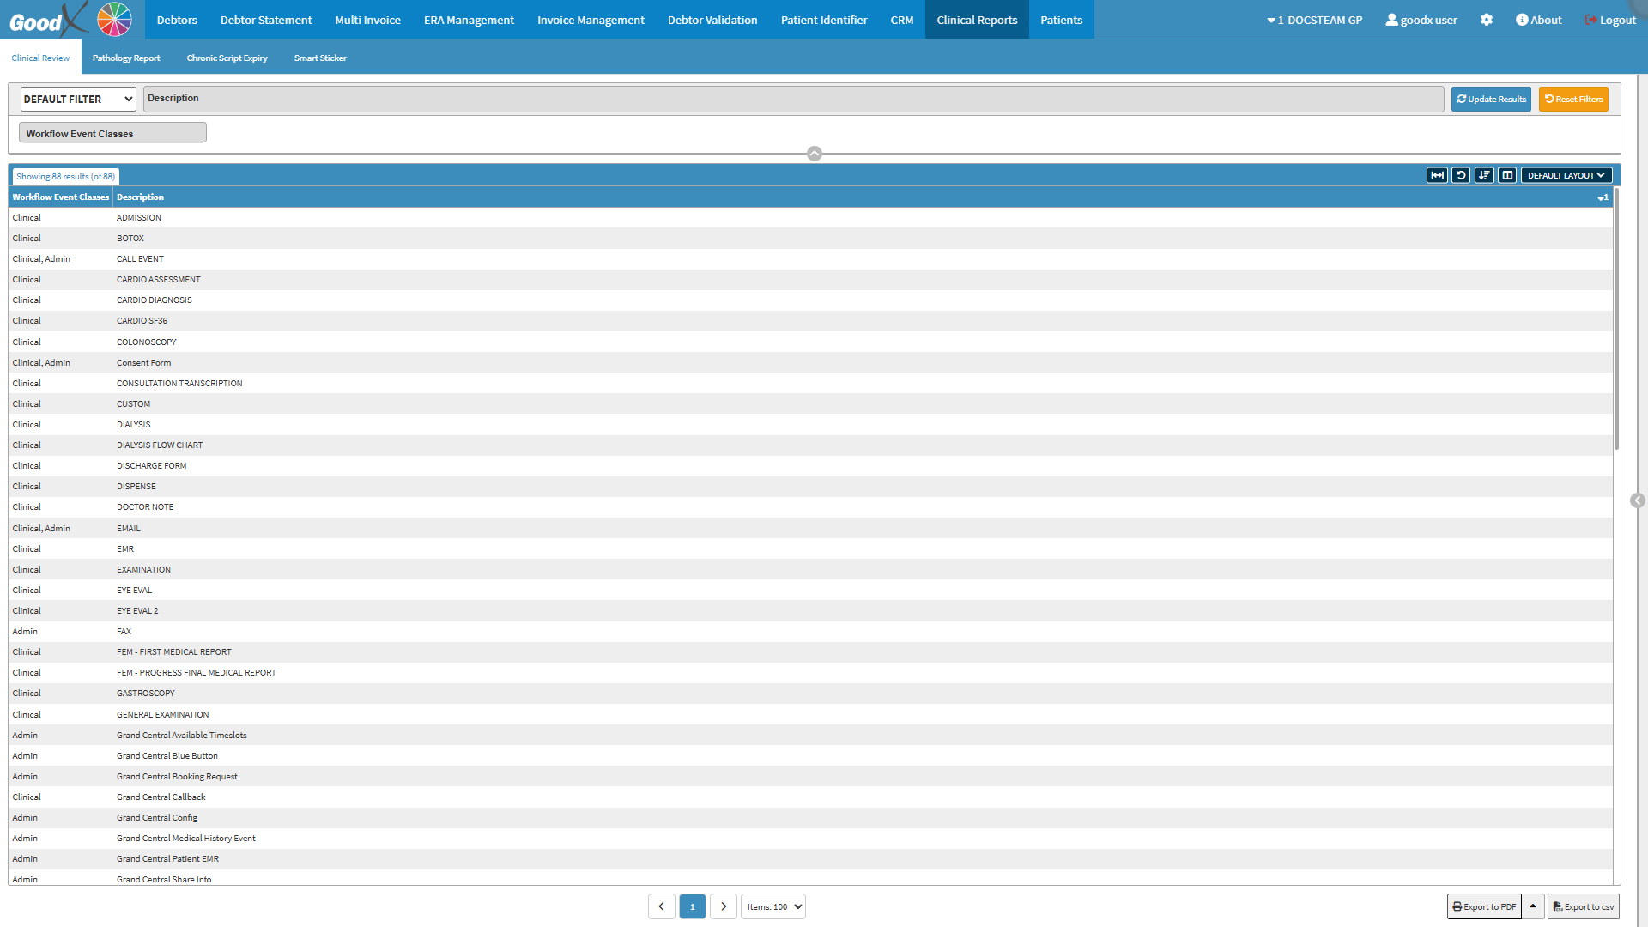The image size is (1648, 927).
Task: Click the Description filter input field
Action: point(793,99)
